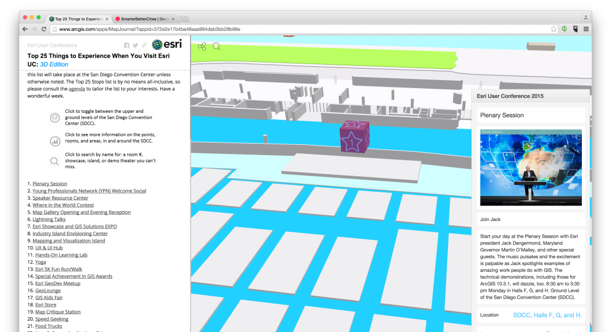Select Where in the World Contest

(63, 205)
